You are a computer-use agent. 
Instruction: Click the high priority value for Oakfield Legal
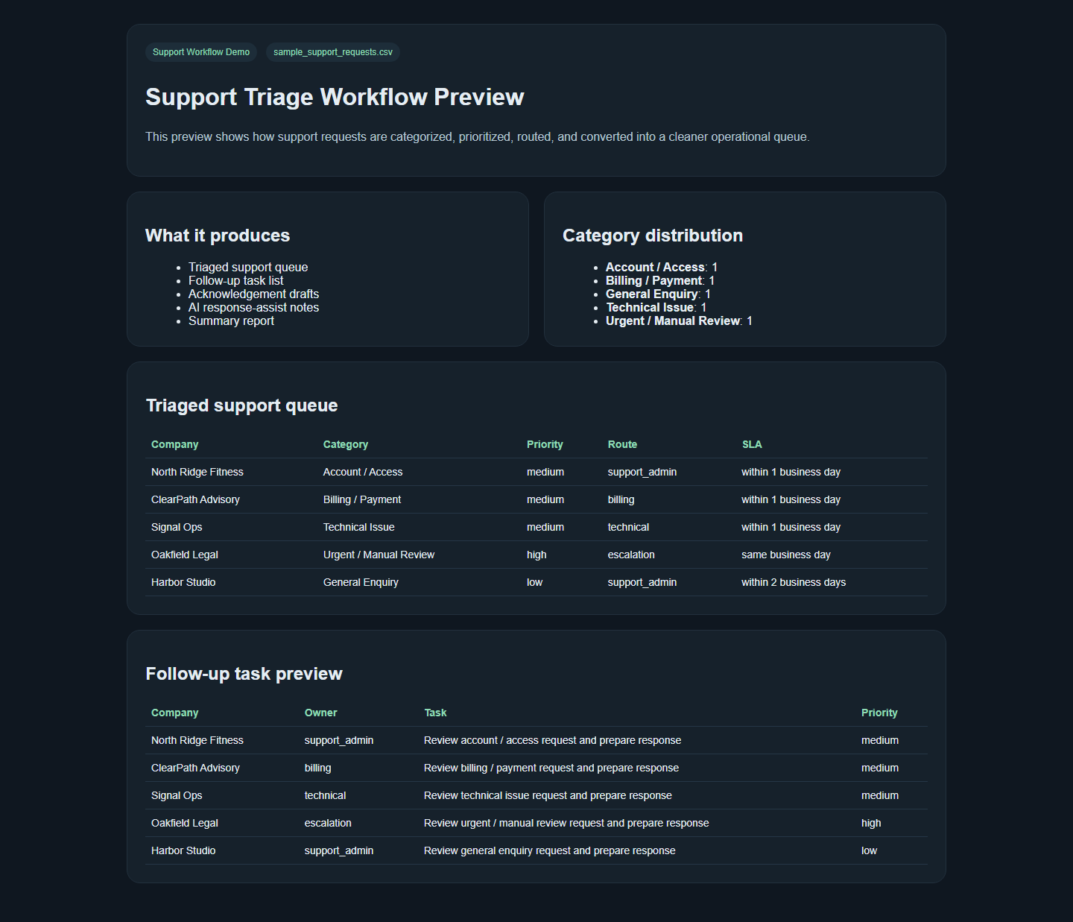[536, 555]
